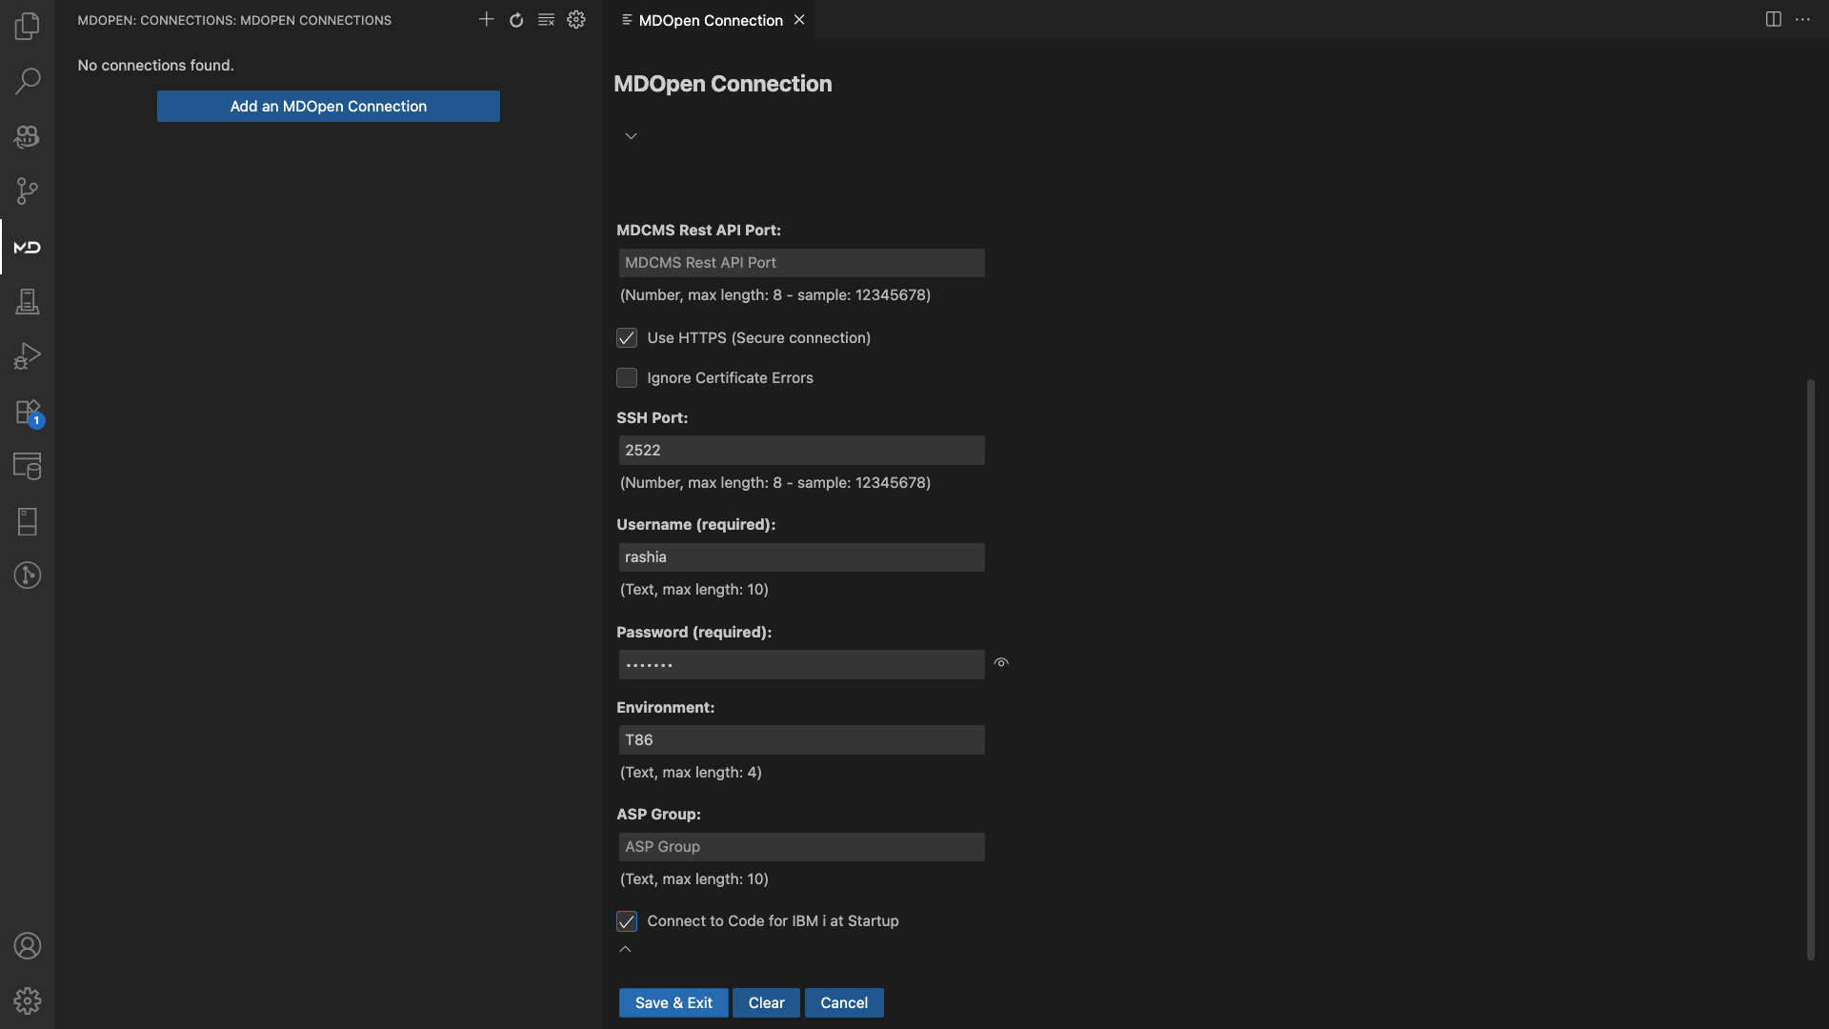Open the Extensions view with the badge
The image size is (1829, 1029).
(x=27, y=413)
